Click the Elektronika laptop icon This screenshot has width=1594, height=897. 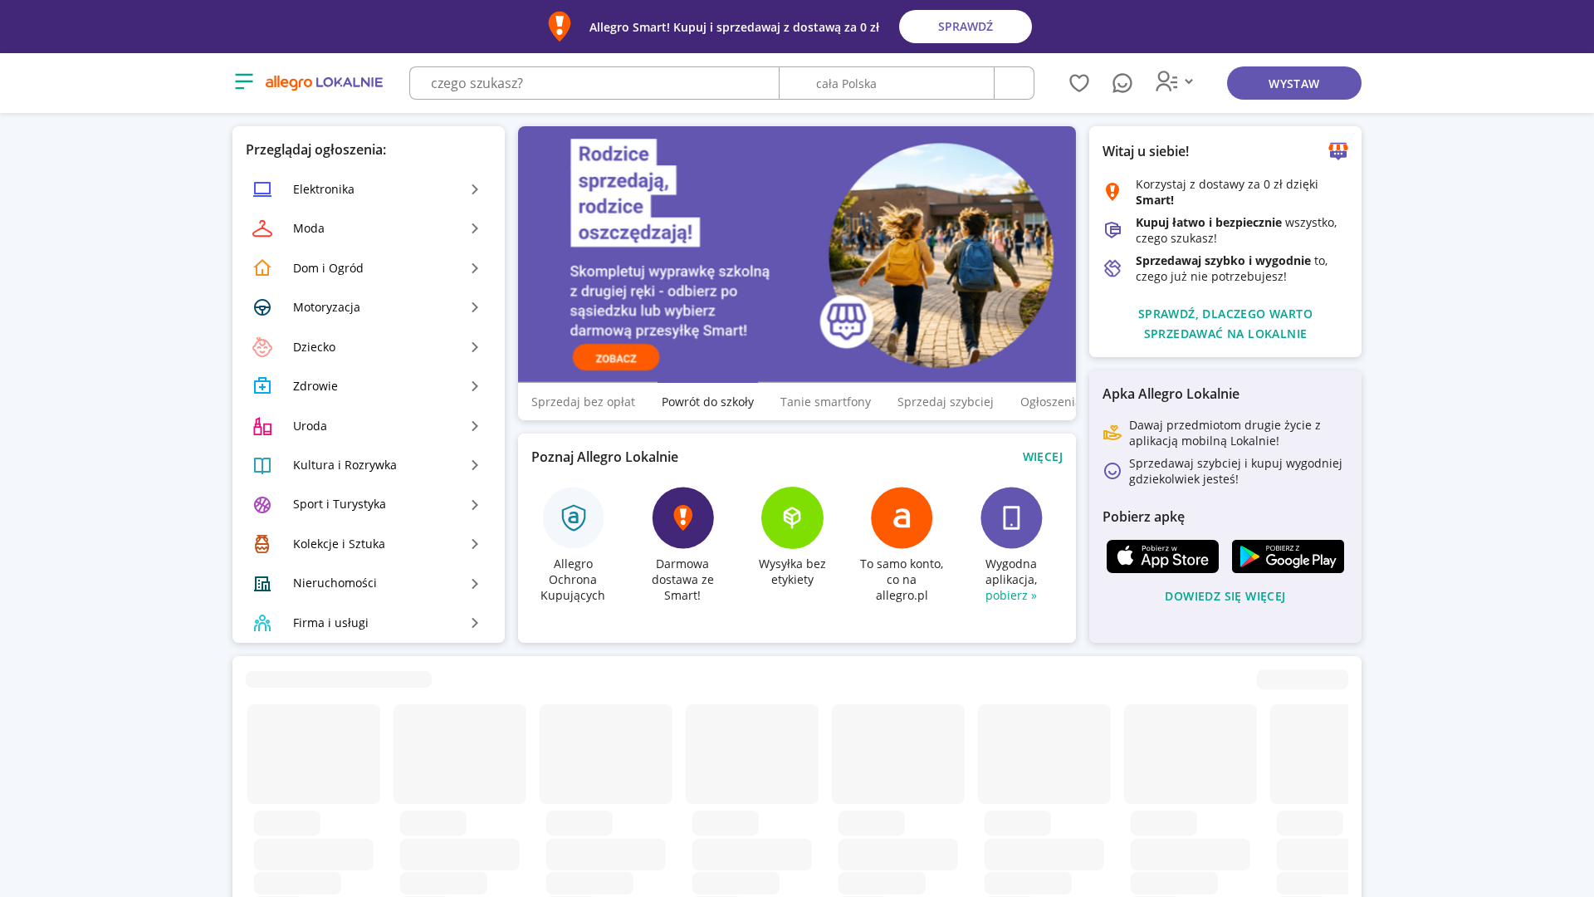(262, 189)
